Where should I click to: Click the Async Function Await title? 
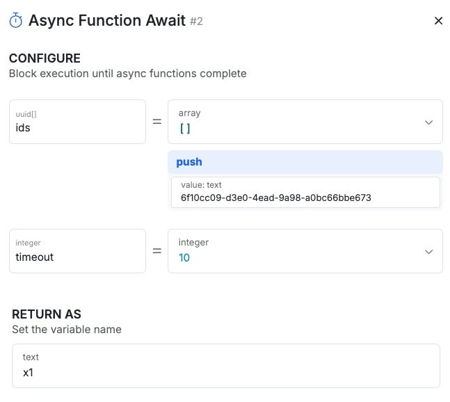(x=106, y=21)
